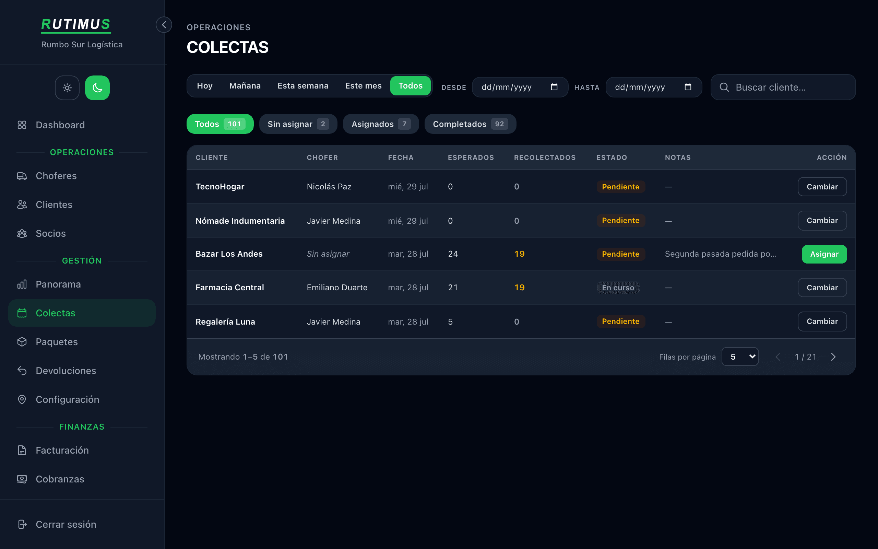The width and height of the screenshot is (878, 549).
Task: Click Cerrar sesión
Action: tap(82, 524)
